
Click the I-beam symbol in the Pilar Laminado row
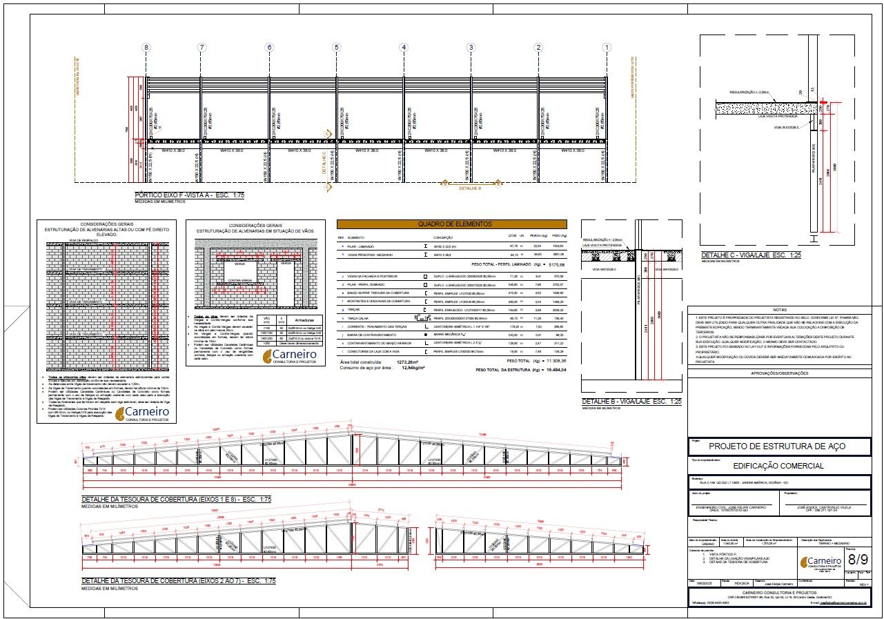[x=427, y=245]
